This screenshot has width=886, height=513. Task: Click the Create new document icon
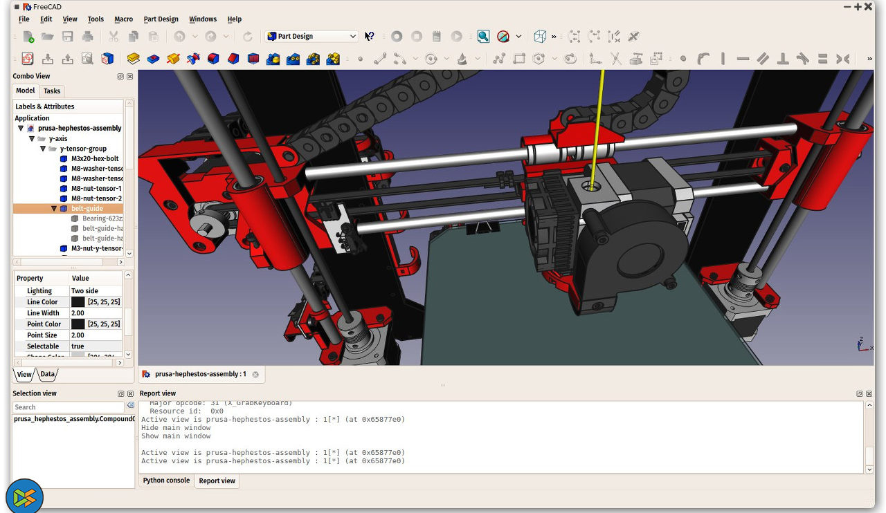(x=28, y=37)
